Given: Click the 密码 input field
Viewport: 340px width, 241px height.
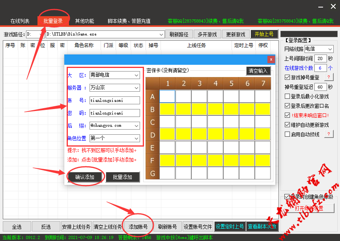Looking at the screenshot, I should [114, 113].
